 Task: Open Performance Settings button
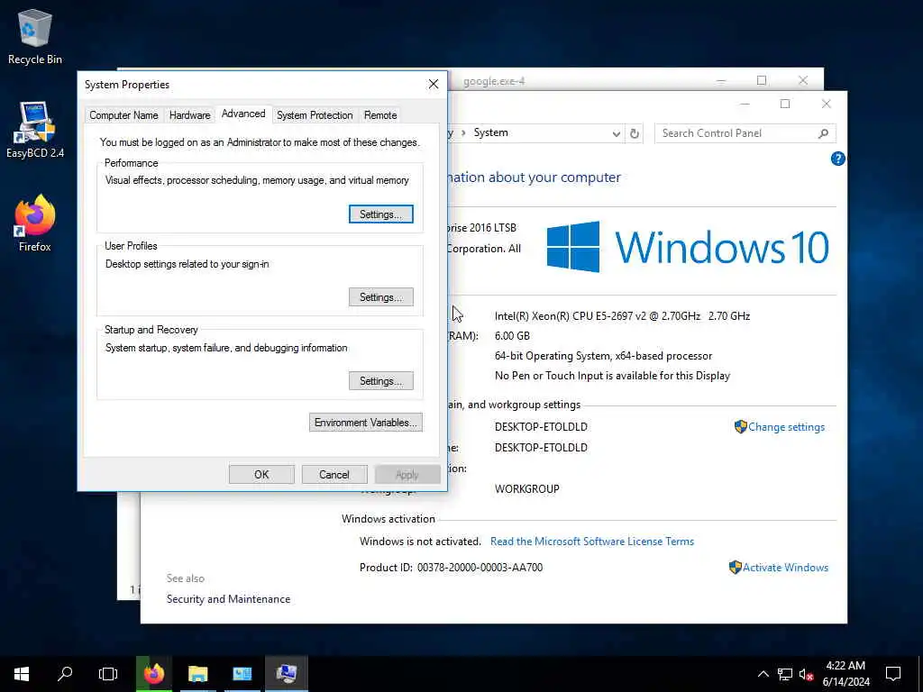[x=381, y=214]
